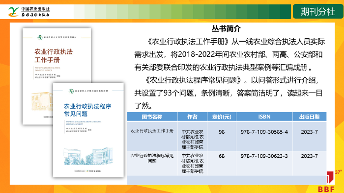The image size is (344, 193).
Task: Click the China Agriculture Press leaf logo
Action: click(14, 12)
